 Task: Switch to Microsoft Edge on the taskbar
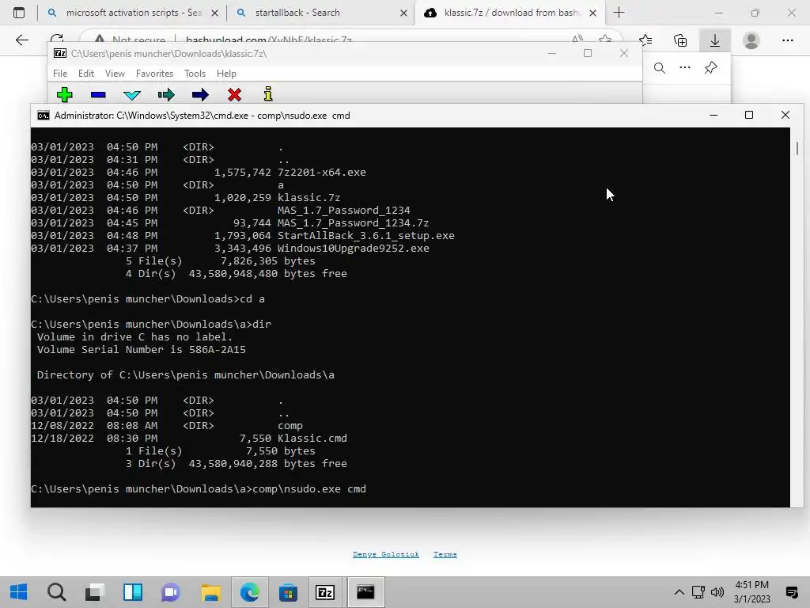(249, 592)
